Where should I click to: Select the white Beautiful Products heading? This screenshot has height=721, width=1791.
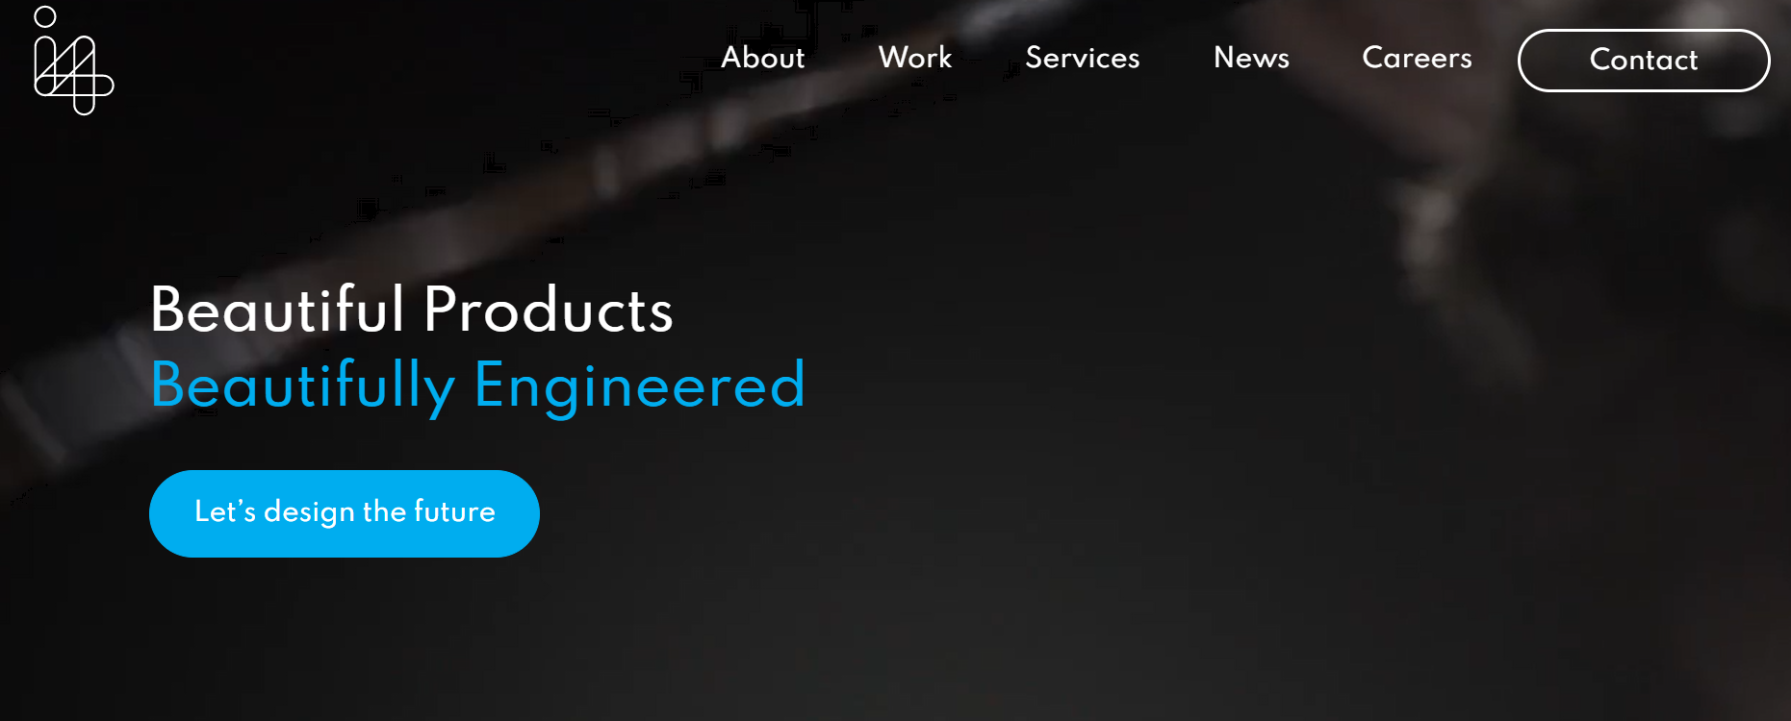pos(412,310)
